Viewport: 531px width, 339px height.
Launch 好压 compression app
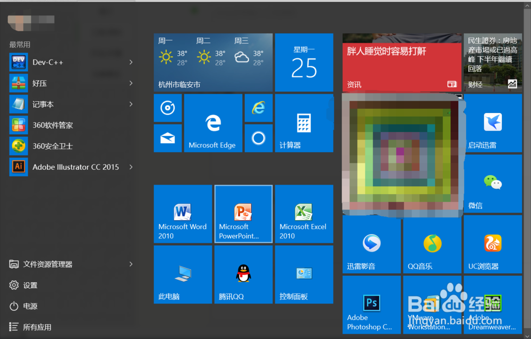[71, 83]
